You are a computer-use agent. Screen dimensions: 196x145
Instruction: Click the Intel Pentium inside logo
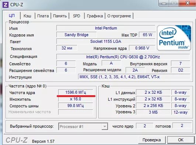[174, 38]
